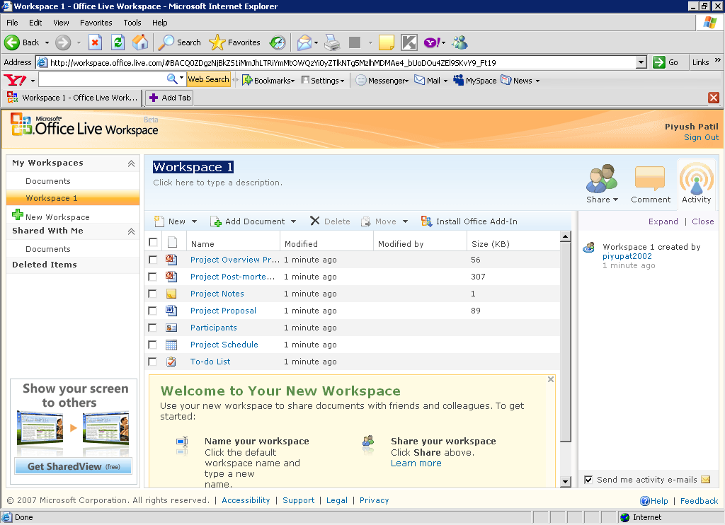725x525 pixels.
Task: Click the Project Schedule calendar icon
Action: click(x=171, y=345)
